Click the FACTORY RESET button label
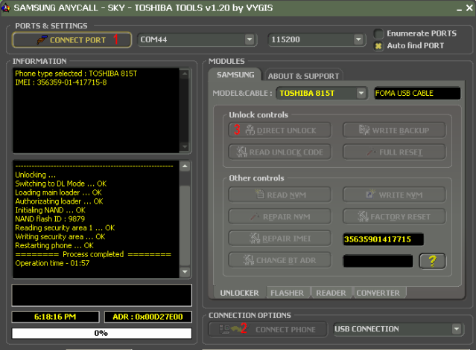The image size is (476, 350). 400,217
